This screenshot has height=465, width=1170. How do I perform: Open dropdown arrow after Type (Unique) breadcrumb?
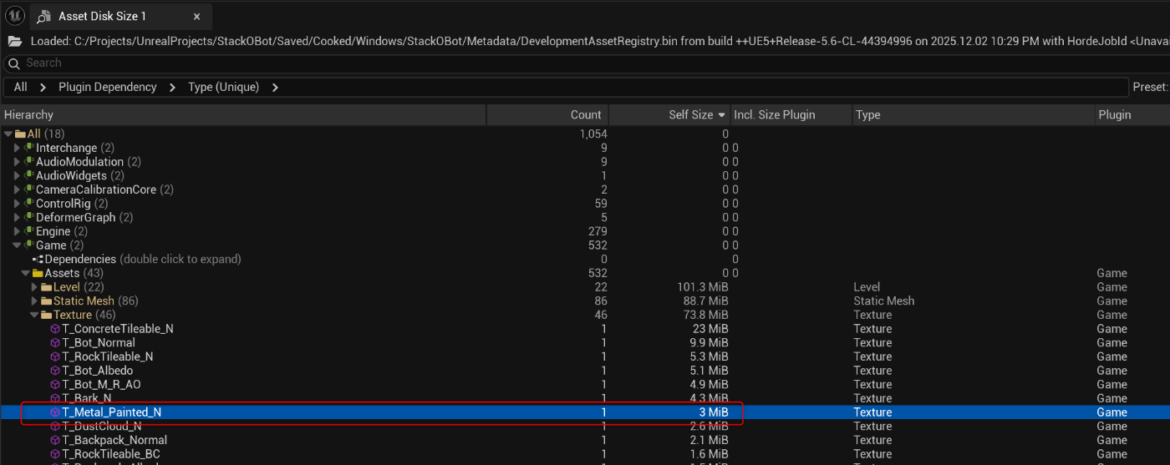click(275, 87)
